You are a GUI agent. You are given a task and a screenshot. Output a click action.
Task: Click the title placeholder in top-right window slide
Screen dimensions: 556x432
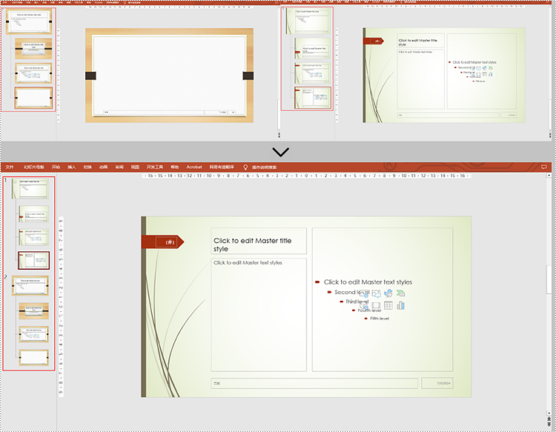click(420, 41)
